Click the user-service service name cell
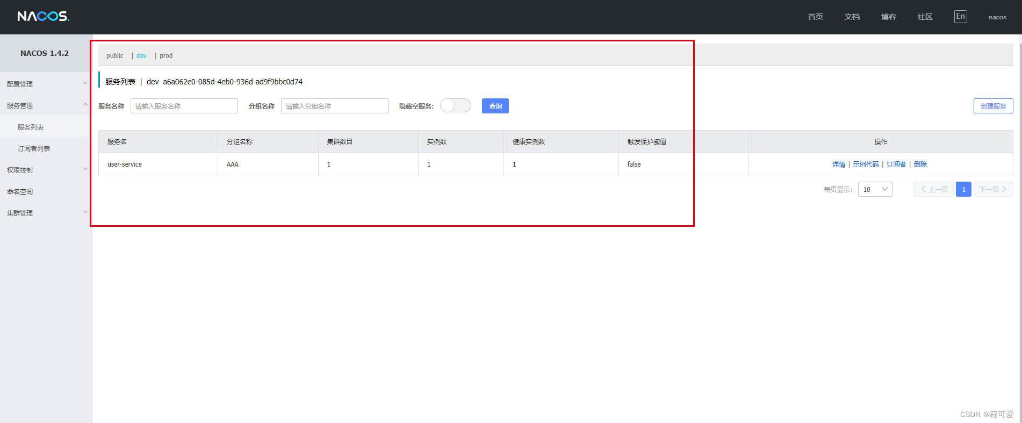 [x=158, y=164]
